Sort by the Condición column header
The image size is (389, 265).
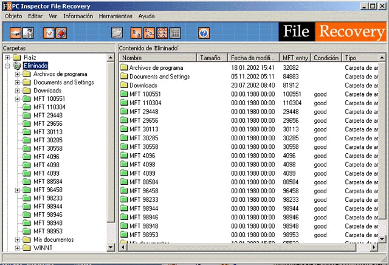pos(326,58)
